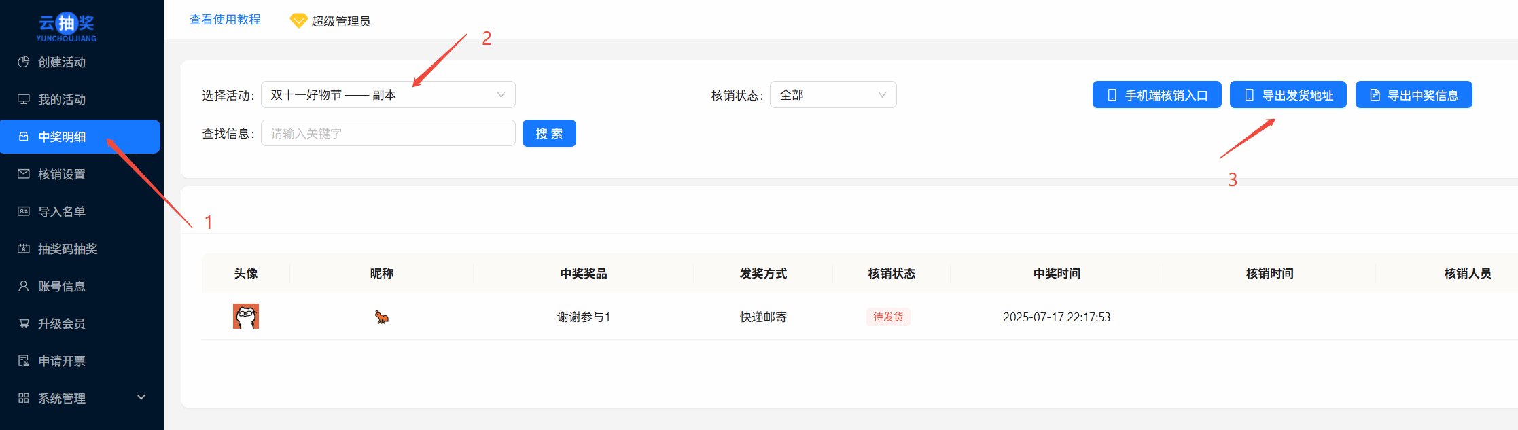The width and height of the screenshot is (1518, 430).
Task: Click the 超级管理员 label
Action: click(341, 21)
